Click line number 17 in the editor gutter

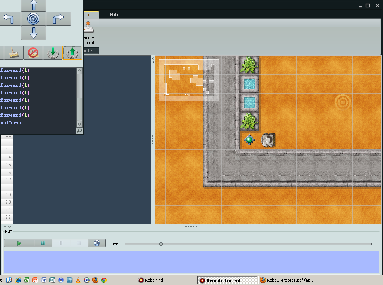click(x=8, y=180)
